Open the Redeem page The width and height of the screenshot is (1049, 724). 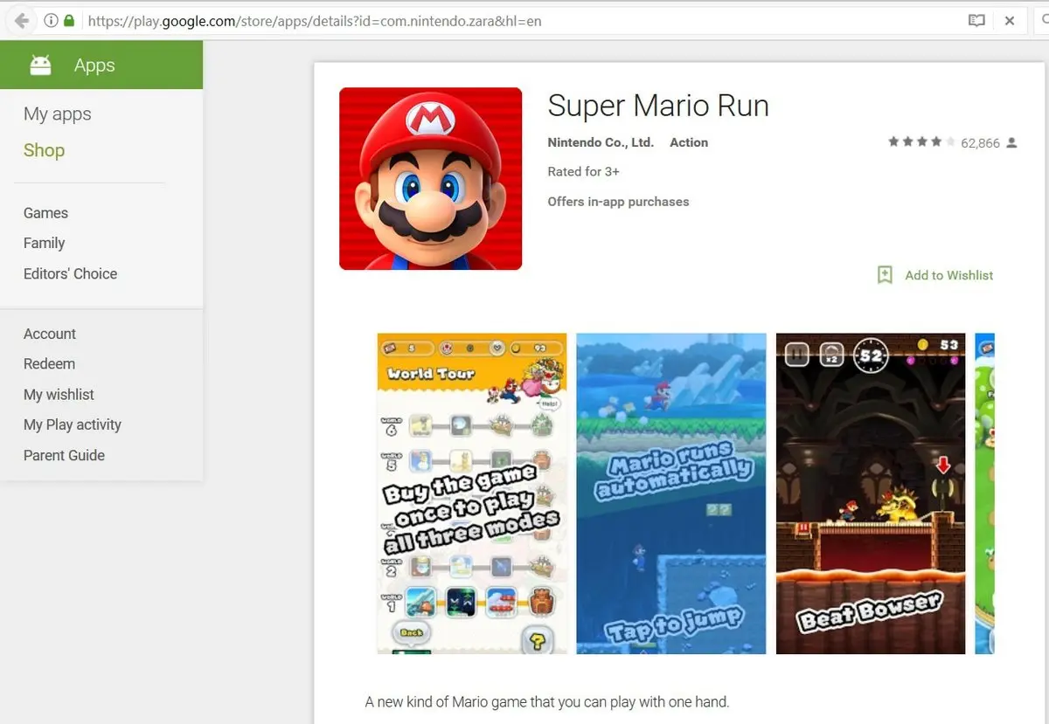click(x=49, y=364)
